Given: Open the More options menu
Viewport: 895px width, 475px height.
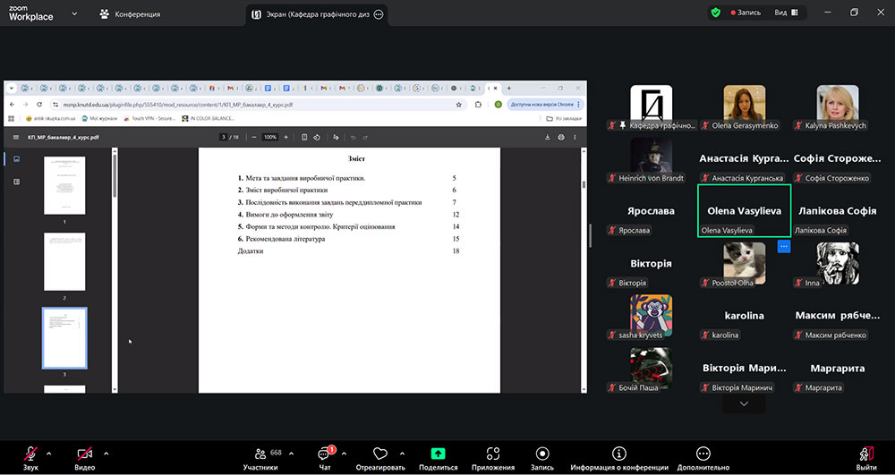Looking at the screenshot, I should [x=703, y=454].
